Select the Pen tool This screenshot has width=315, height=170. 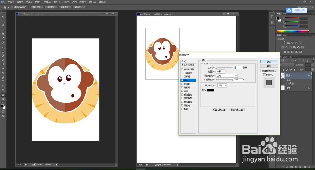click(3, 77)
